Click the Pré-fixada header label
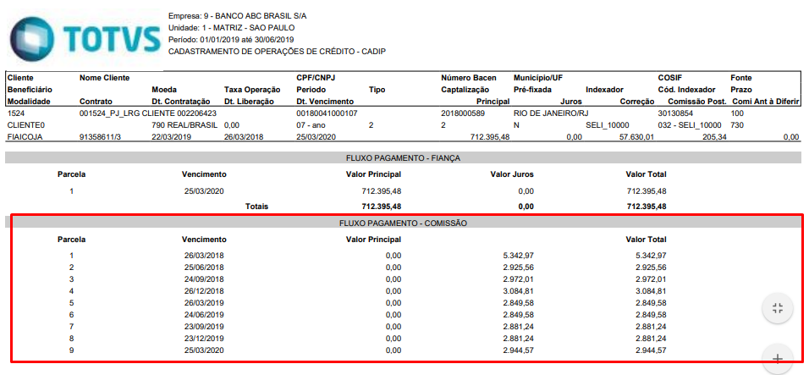 point(533,90)
